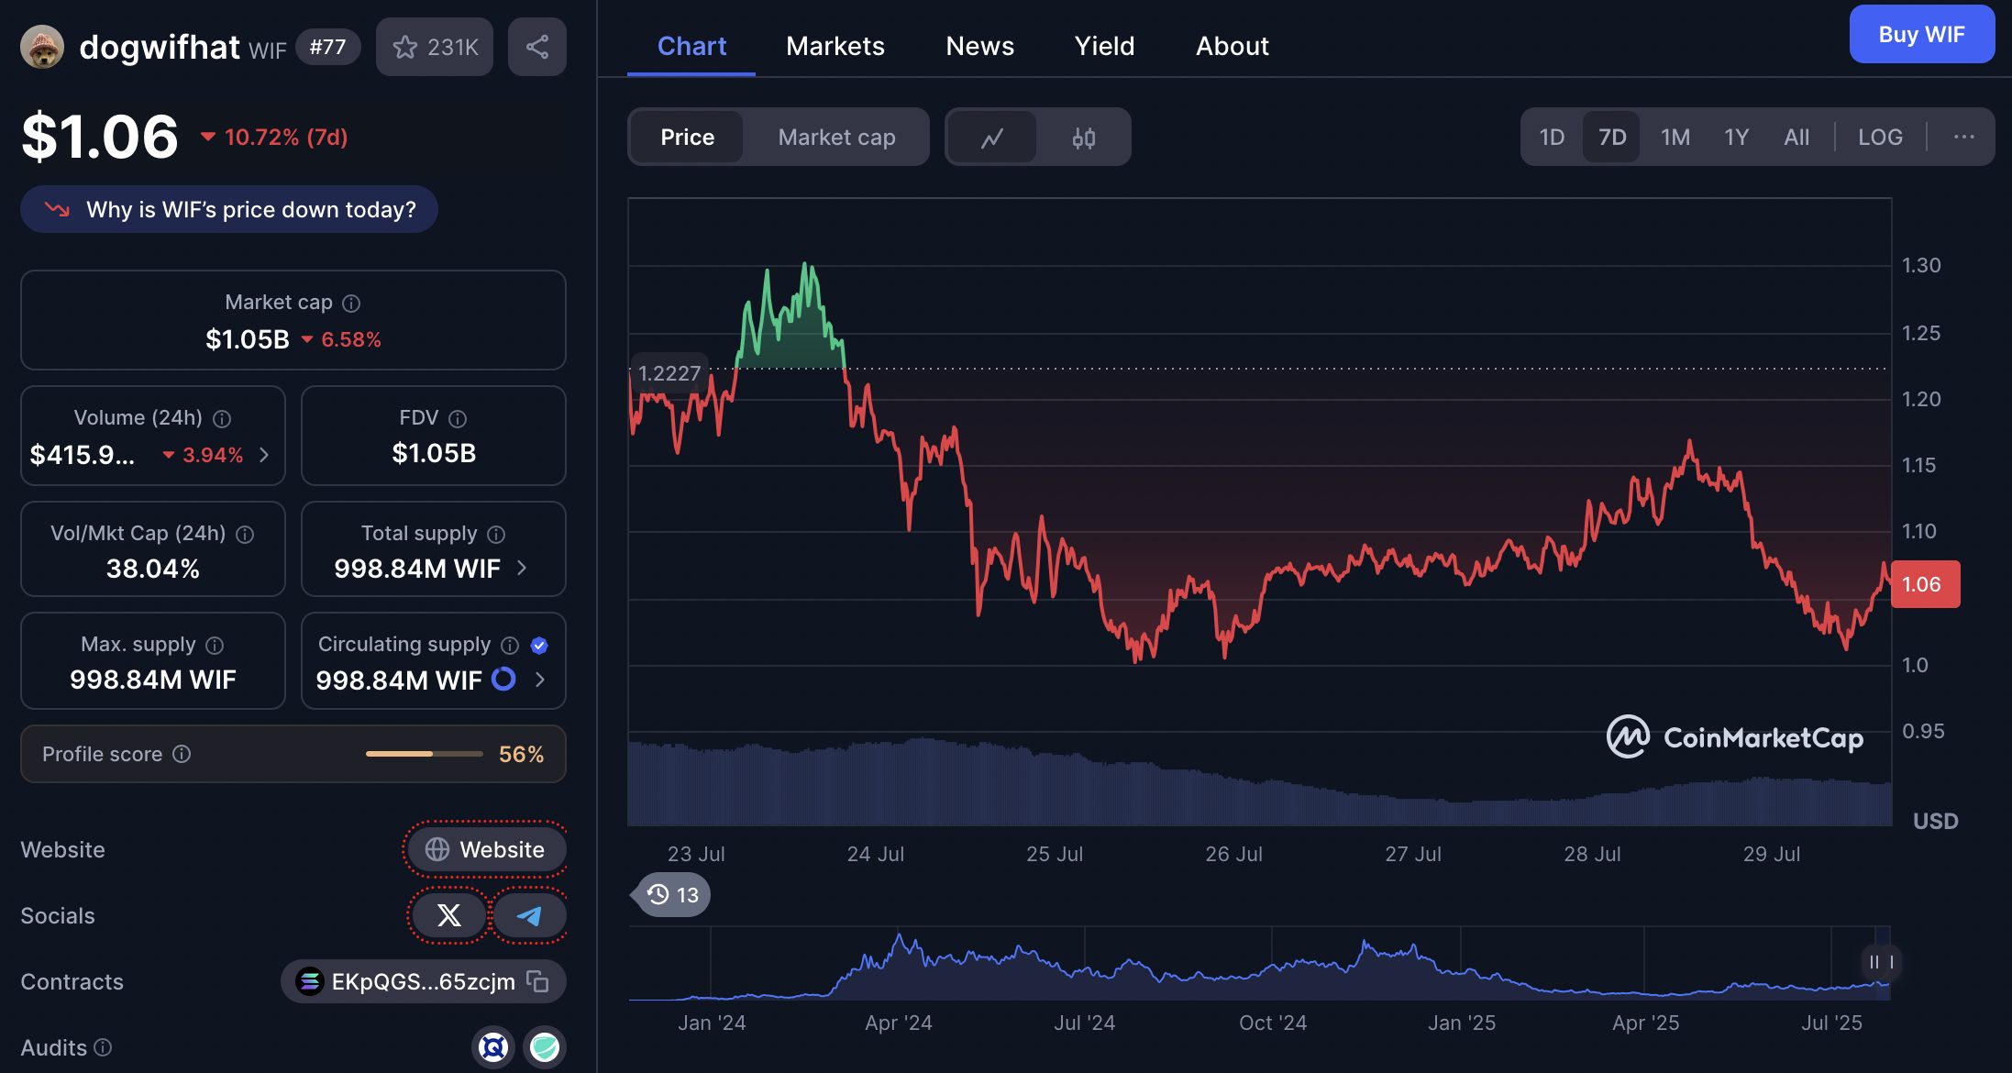Image resolution: width=2012 pixels, height=1073 pixels.
Task: Click Market cap info icon
Action: coord(351,303)
